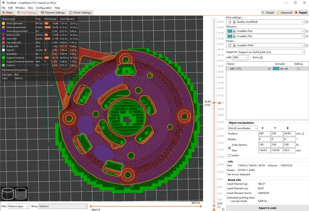Click the layer slider settings cog at bottom
309x211 pixels.
point(223,209)
